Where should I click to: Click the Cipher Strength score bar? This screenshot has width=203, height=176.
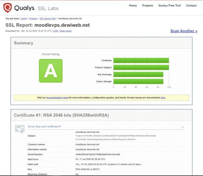pos(139,81)
